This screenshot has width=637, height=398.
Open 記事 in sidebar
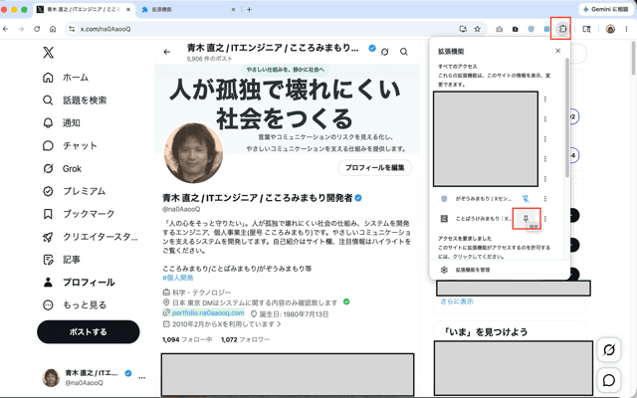pyautogui.click(x=62, y=260)
